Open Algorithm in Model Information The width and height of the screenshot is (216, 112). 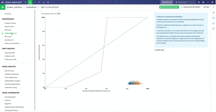tap(8, 104)
